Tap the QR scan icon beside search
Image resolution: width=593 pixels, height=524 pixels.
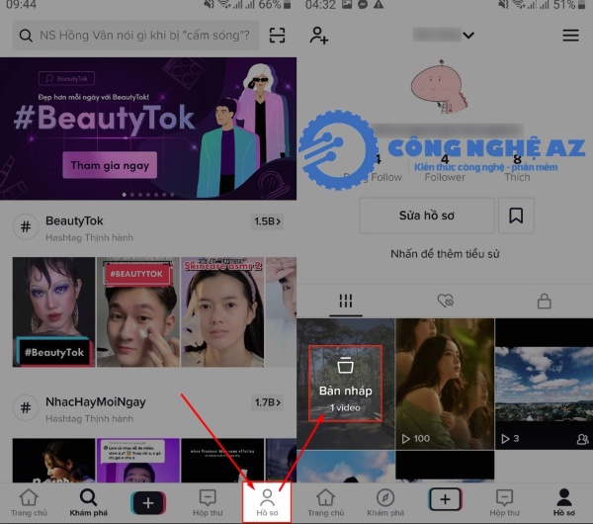[277, 36]
